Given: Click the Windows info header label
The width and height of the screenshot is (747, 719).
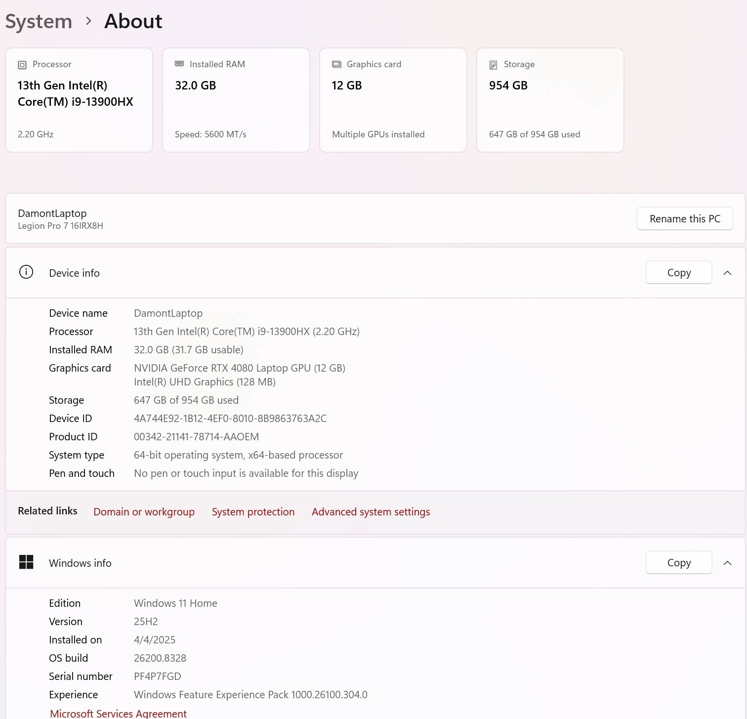Looking at the screenshot, I should click(x=80, y=563).
